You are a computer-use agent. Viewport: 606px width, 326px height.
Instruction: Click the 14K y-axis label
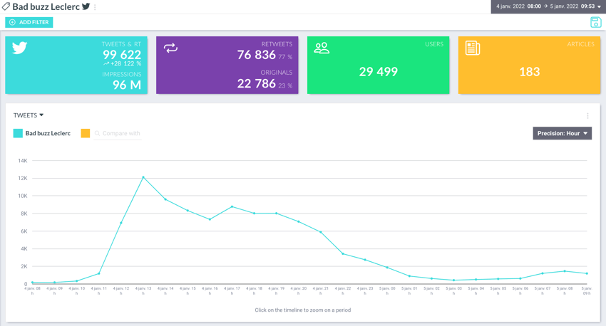point(22,160)
